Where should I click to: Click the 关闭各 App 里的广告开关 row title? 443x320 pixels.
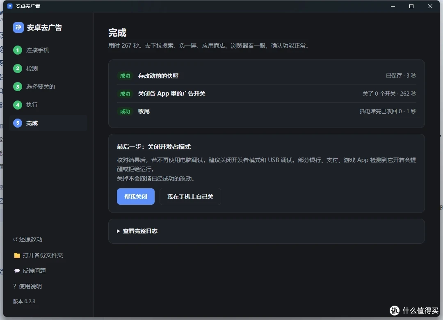click(x=171, y=94)
